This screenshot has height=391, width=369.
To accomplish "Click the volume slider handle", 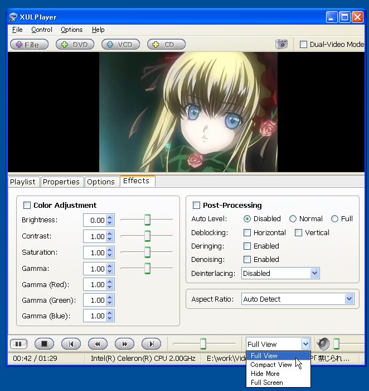I will [337, 344].
